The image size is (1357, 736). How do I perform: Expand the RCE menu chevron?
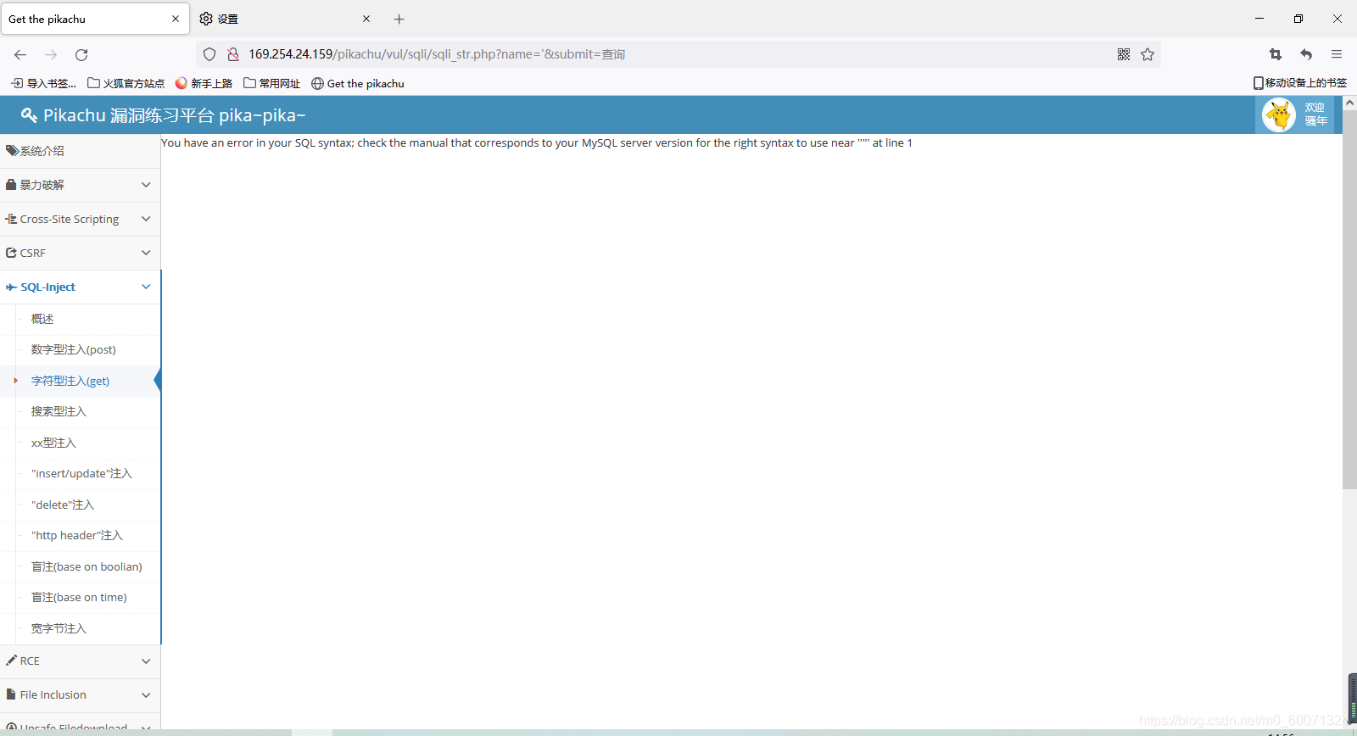tap(146, 661)
